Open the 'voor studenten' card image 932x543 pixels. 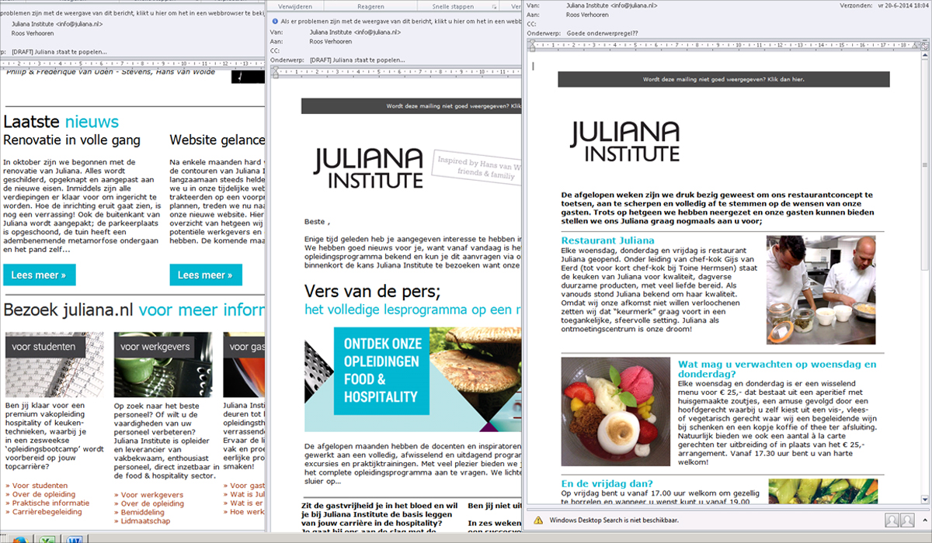(54, 363)
